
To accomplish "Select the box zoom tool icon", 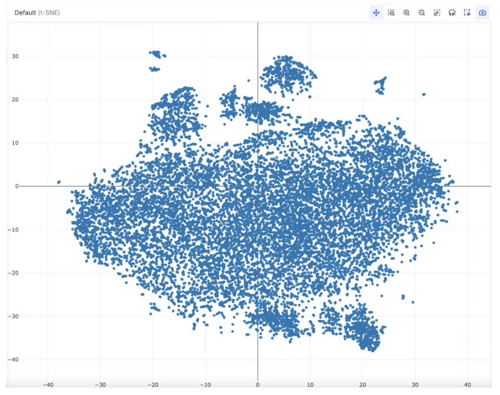I will (x=391, y=13).
